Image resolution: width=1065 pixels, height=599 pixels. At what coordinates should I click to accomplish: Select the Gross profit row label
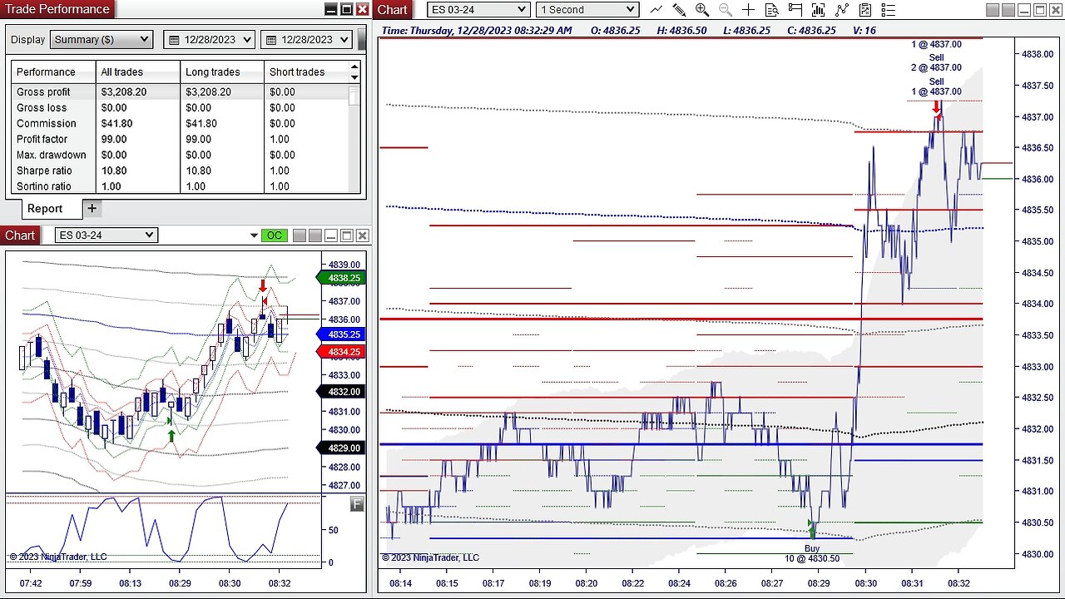pyautogui.click(x=43, y=92)
